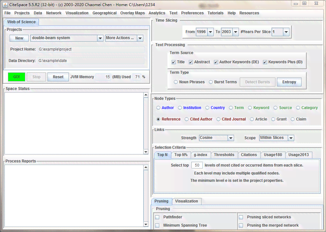This screenshot has width=326, height=232.
Task: Select Term node type
Action: coord(231,108)
